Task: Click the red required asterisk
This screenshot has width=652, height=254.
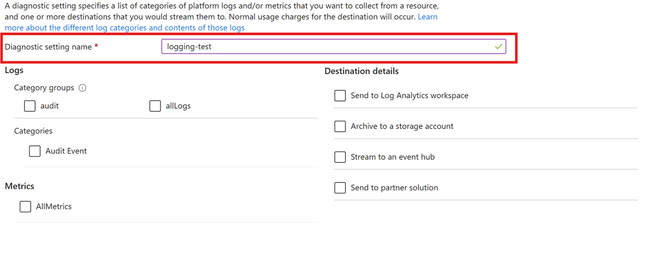Action: pyautogui.click(x=97, y=47)
